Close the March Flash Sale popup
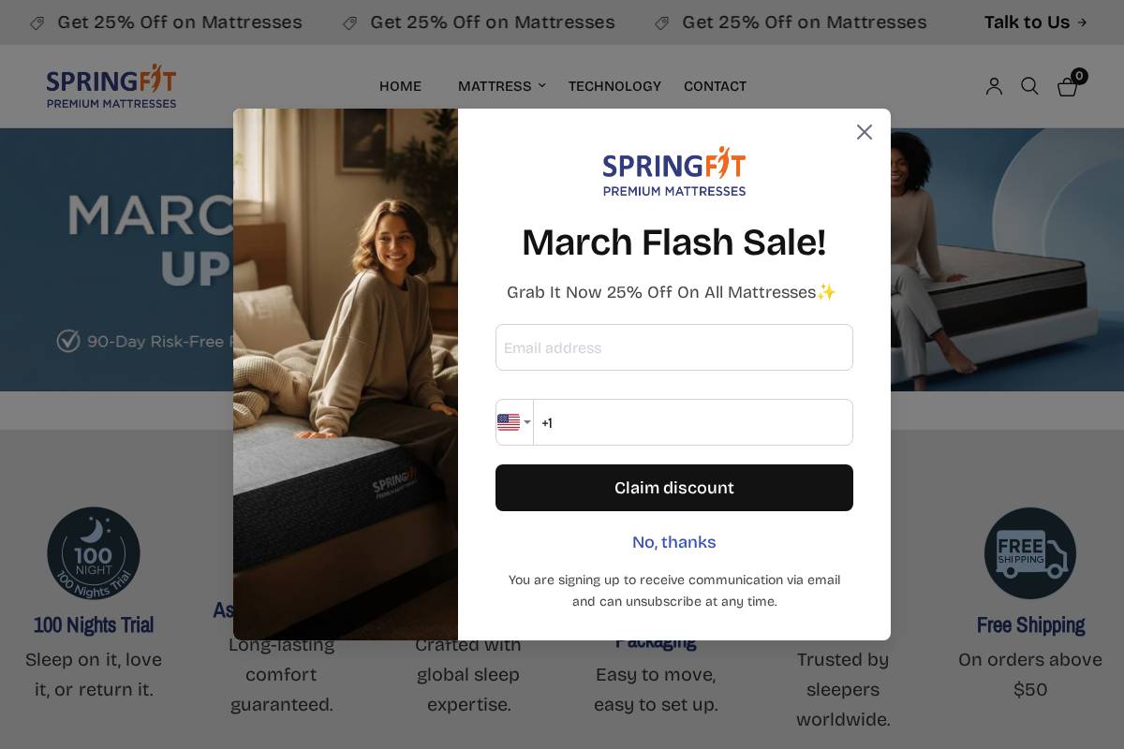1124x749 pixels. pos(864,131)
